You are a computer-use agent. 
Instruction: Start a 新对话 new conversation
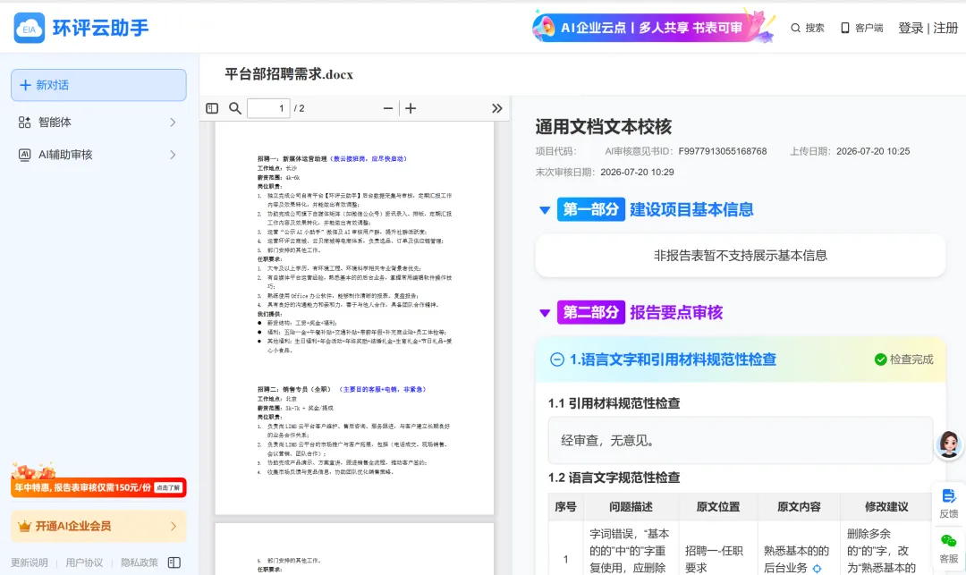pyautogui.click(x=98, y=85)
